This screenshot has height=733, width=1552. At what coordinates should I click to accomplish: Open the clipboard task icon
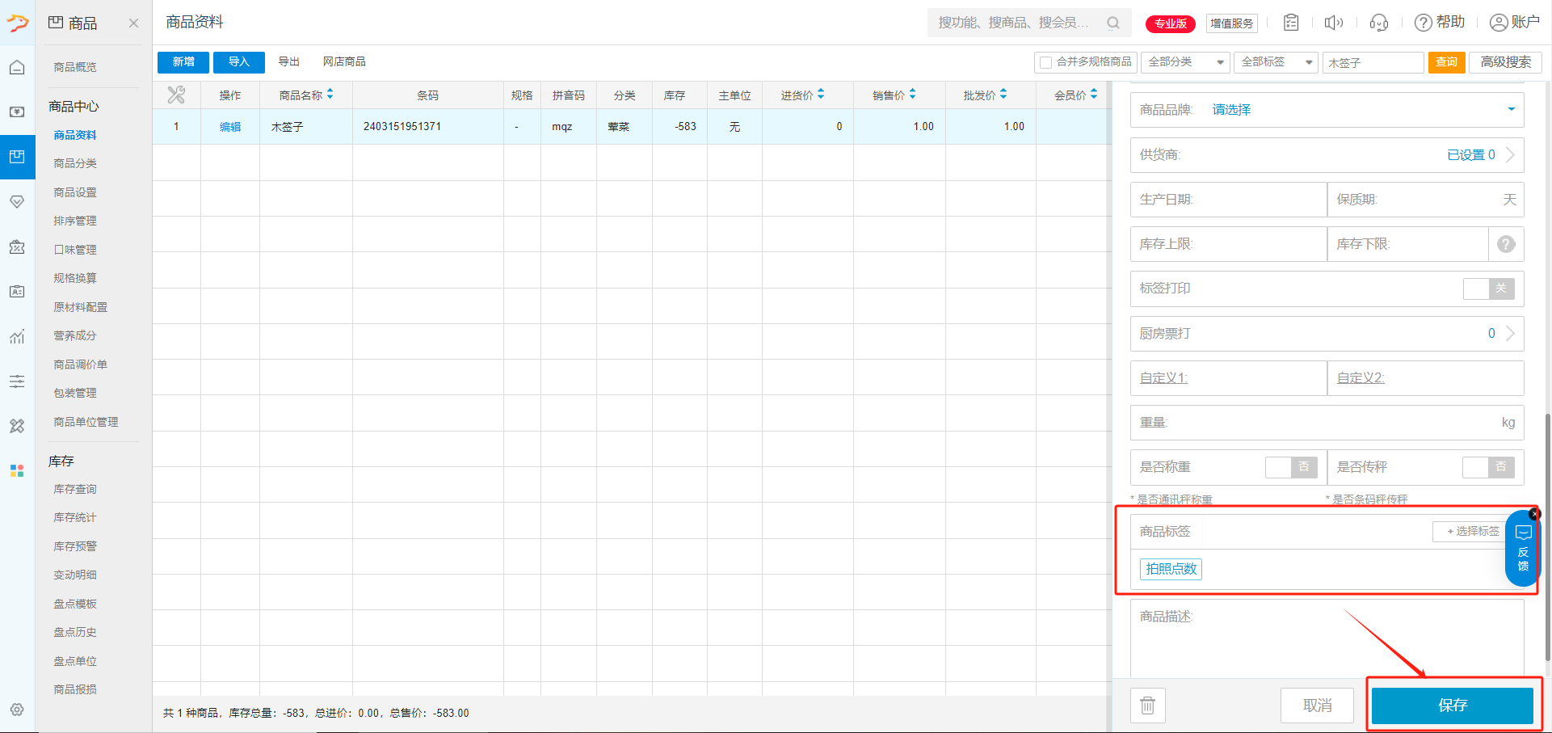pyautogui.click(x=1291, y=23)
